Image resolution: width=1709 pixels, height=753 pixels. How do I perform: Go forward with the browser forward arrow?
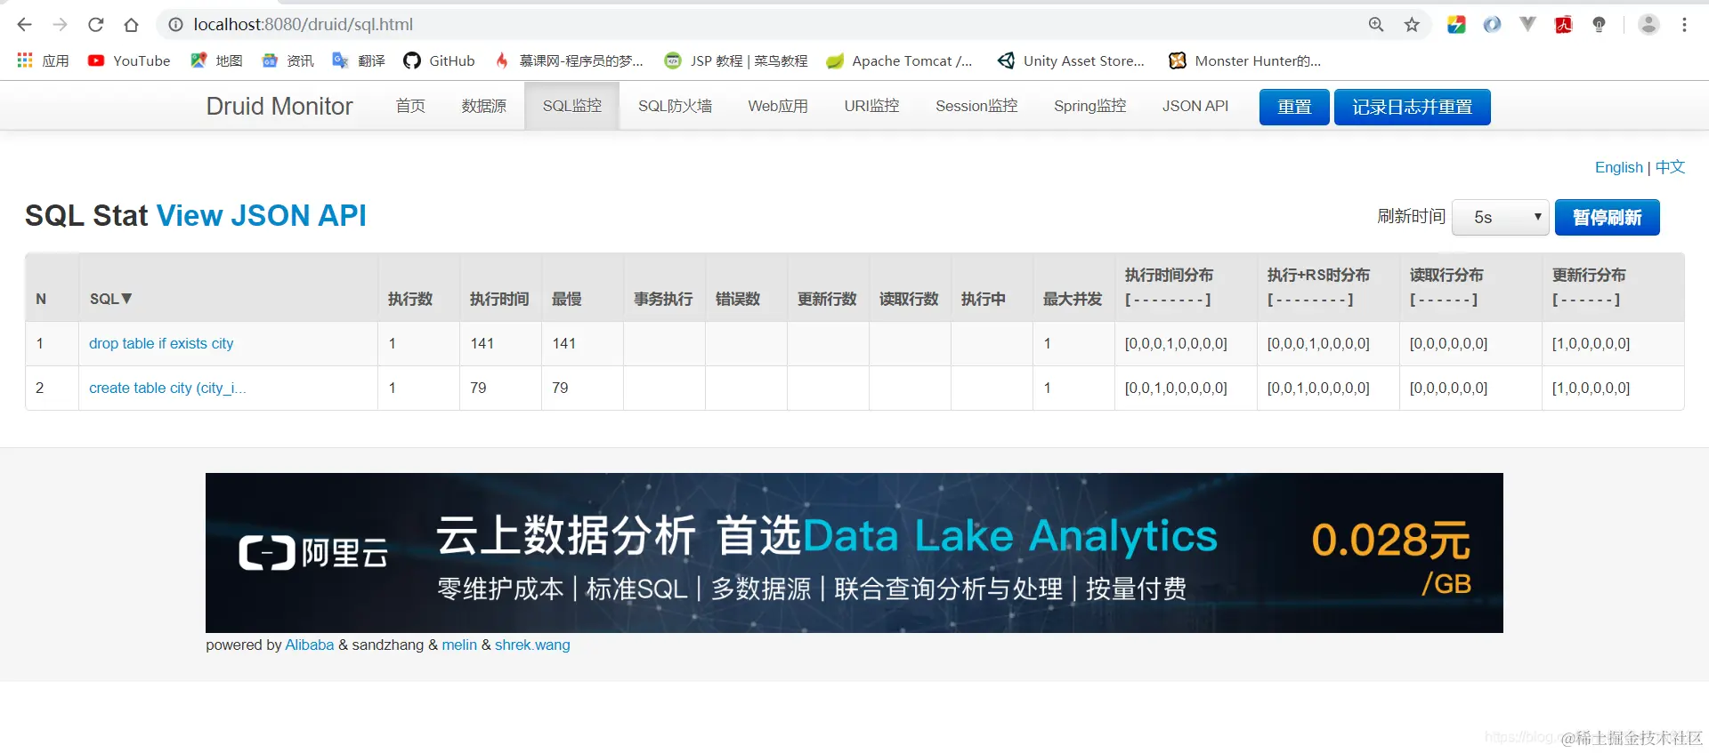[60, 25]
